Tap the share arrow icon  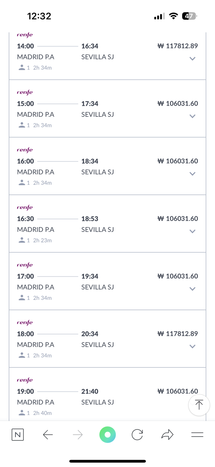pos(167,435)
